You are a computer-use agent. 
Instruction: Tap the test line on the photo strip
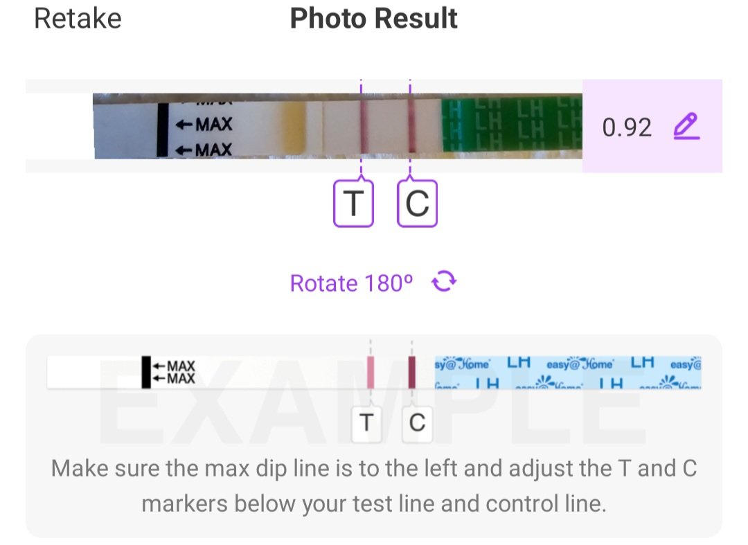tap(362, 128)
